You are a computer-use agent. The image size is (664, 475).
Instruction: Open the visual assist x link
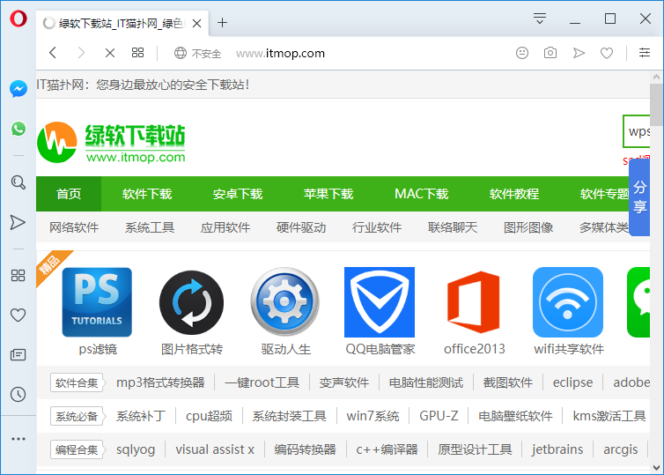click(x=215, y=449)
